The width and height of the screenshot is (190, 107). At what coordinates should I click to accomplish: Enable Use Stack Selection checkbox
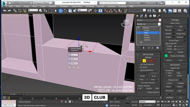(139, 64)
